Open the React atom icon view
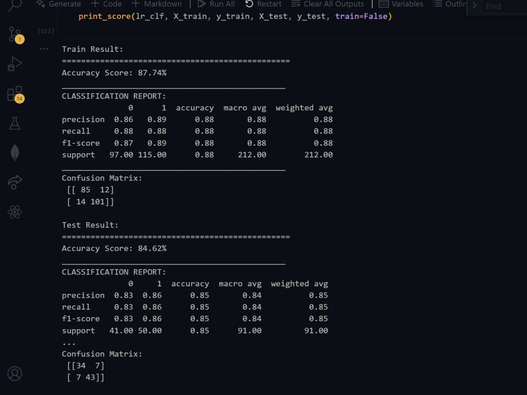 tap(14, 212)
